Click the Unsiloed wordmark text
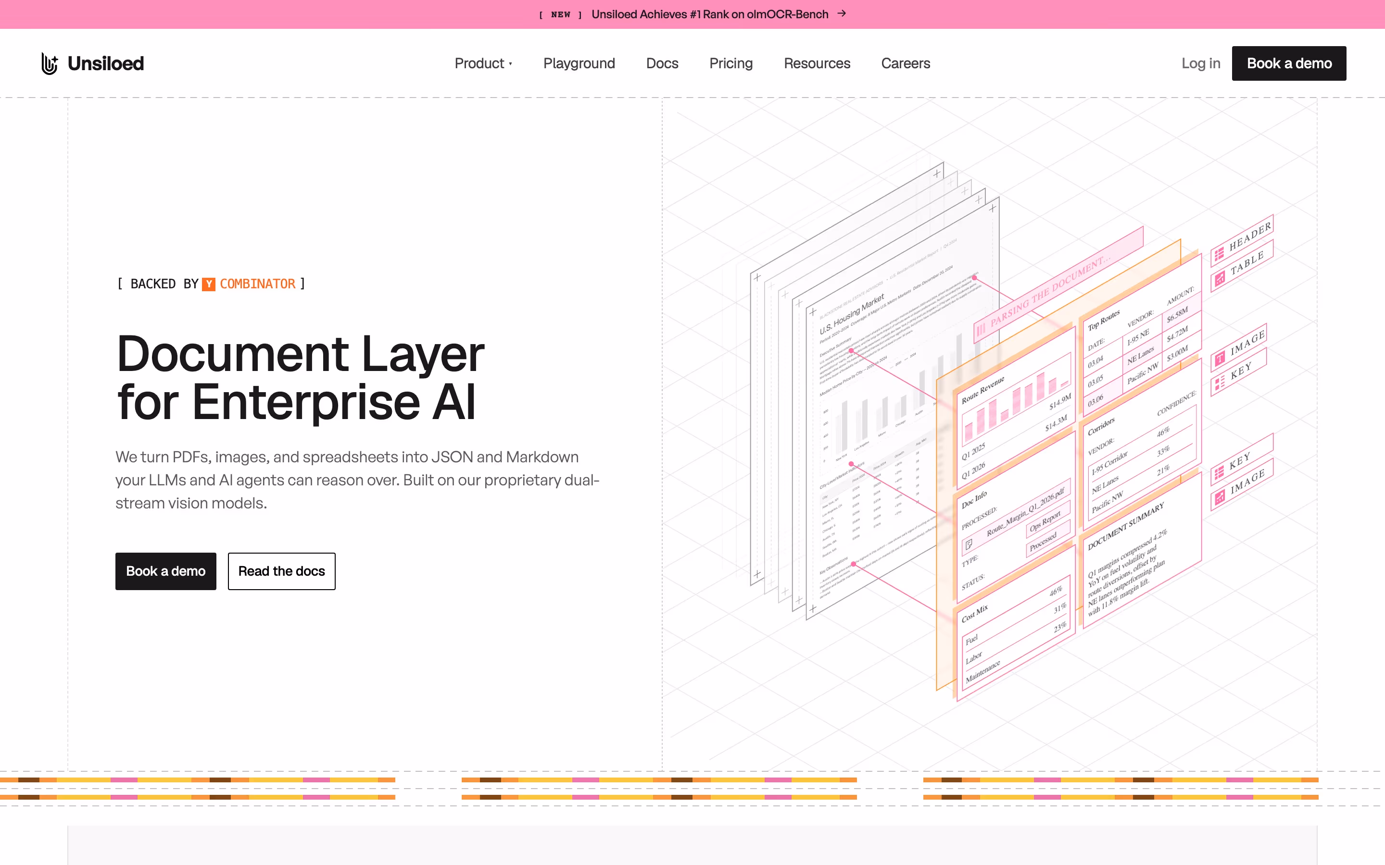 click(106, 63)
